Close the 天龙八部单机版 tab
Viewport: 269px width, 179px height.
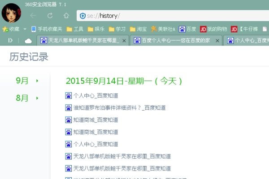point(124,41)
